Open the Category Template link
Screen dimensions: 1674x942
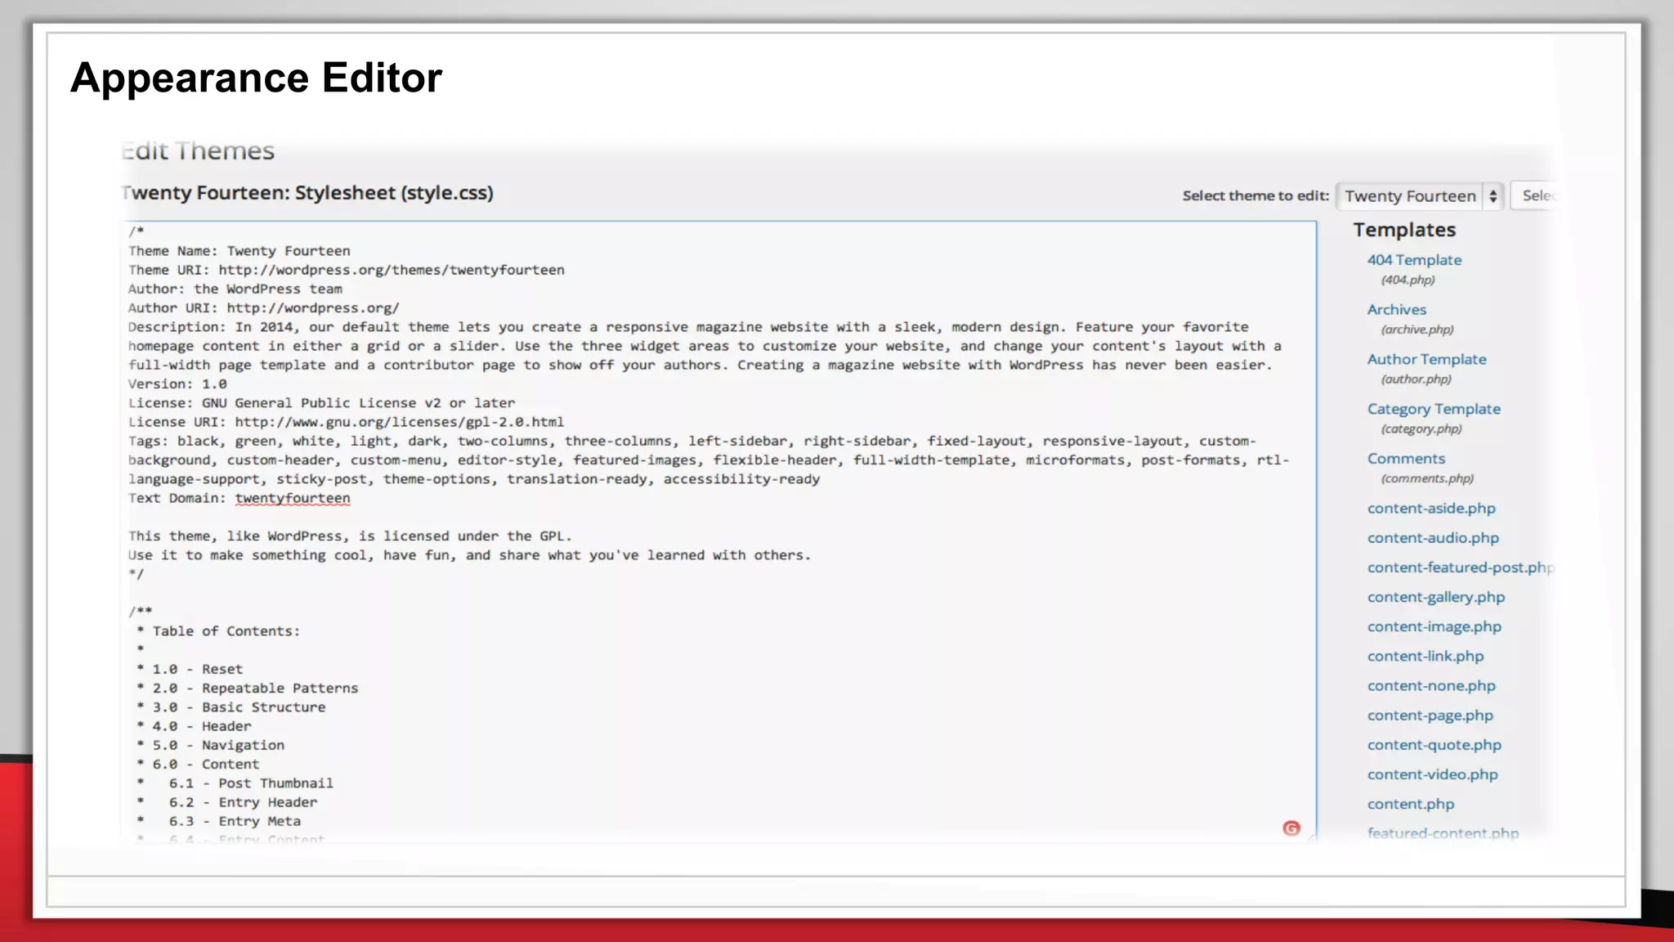tap(1434, 409)
